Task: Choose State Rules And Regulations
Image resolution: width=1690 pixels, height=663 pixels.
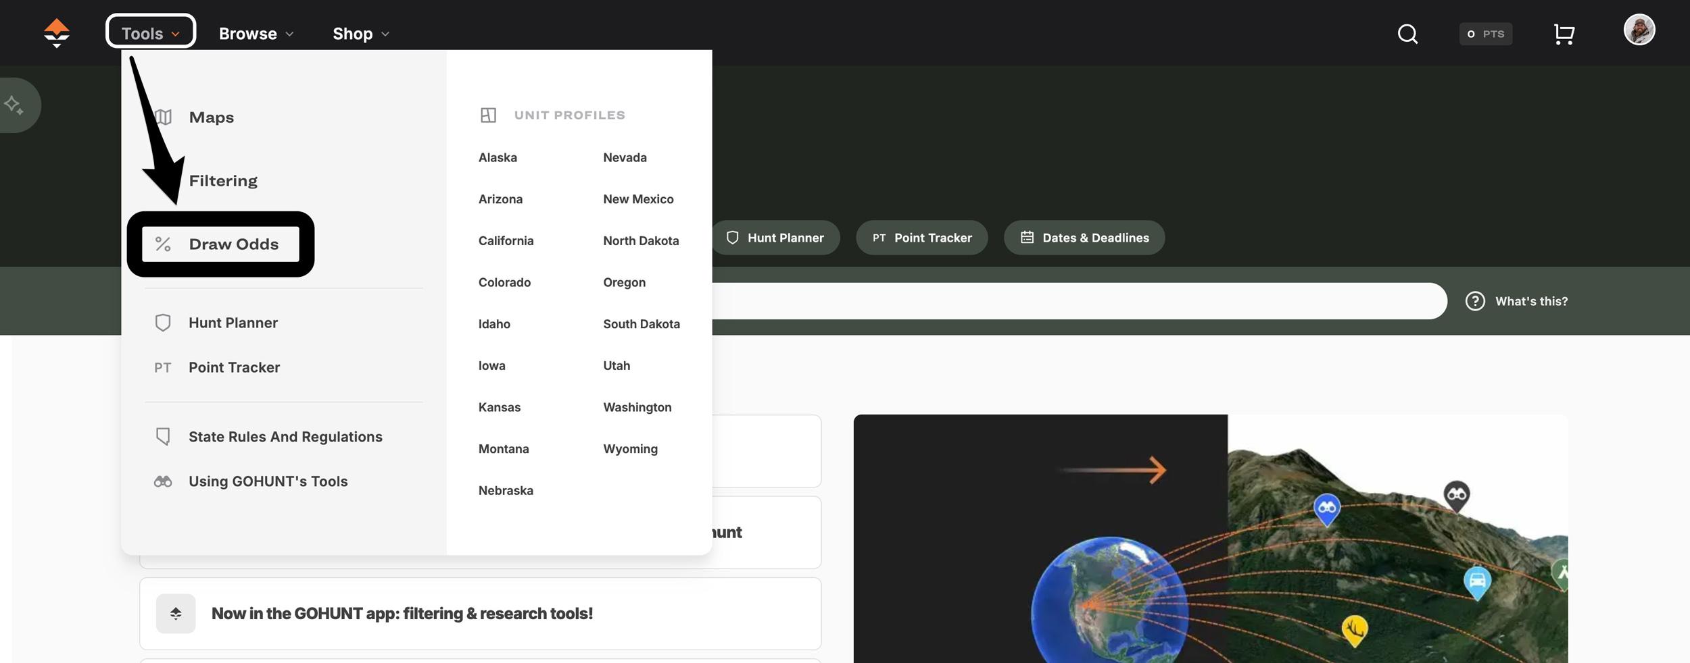Action: 285,436
